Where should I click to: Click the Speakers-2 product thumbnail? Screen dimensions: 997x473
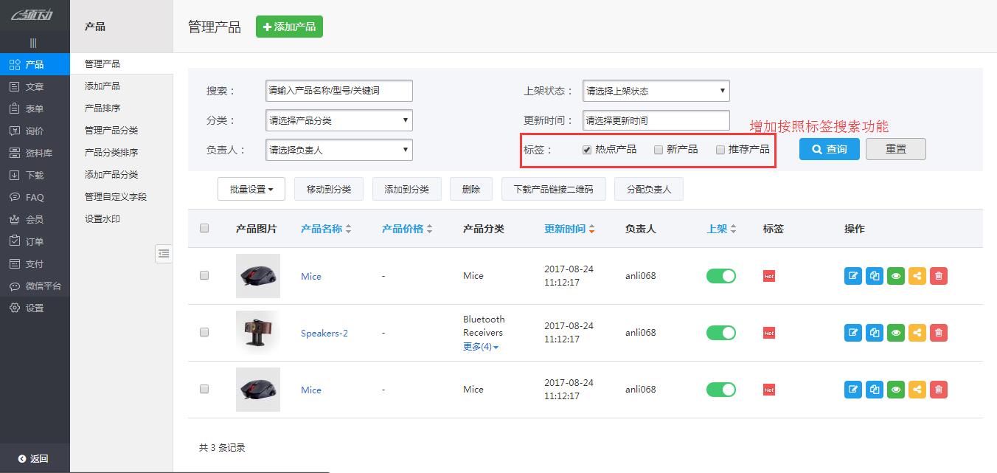point(257,333)
